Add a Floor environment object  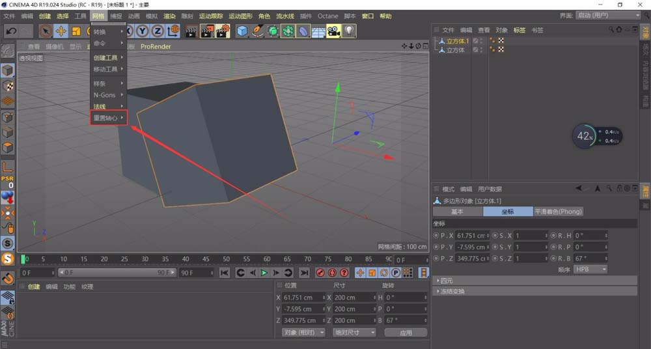[x=318, y=31]
